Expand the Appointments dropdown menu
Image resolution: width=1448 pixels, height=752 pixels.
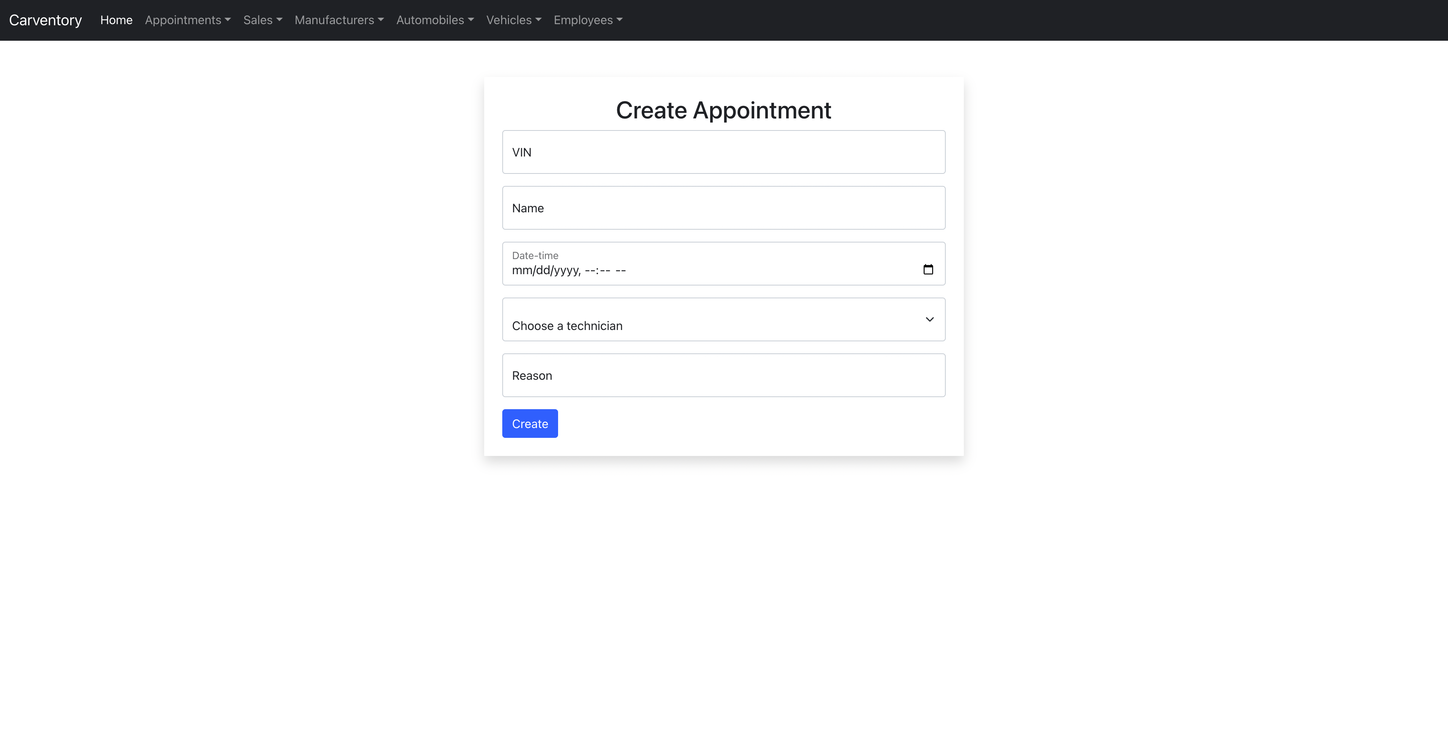[188, 20]
